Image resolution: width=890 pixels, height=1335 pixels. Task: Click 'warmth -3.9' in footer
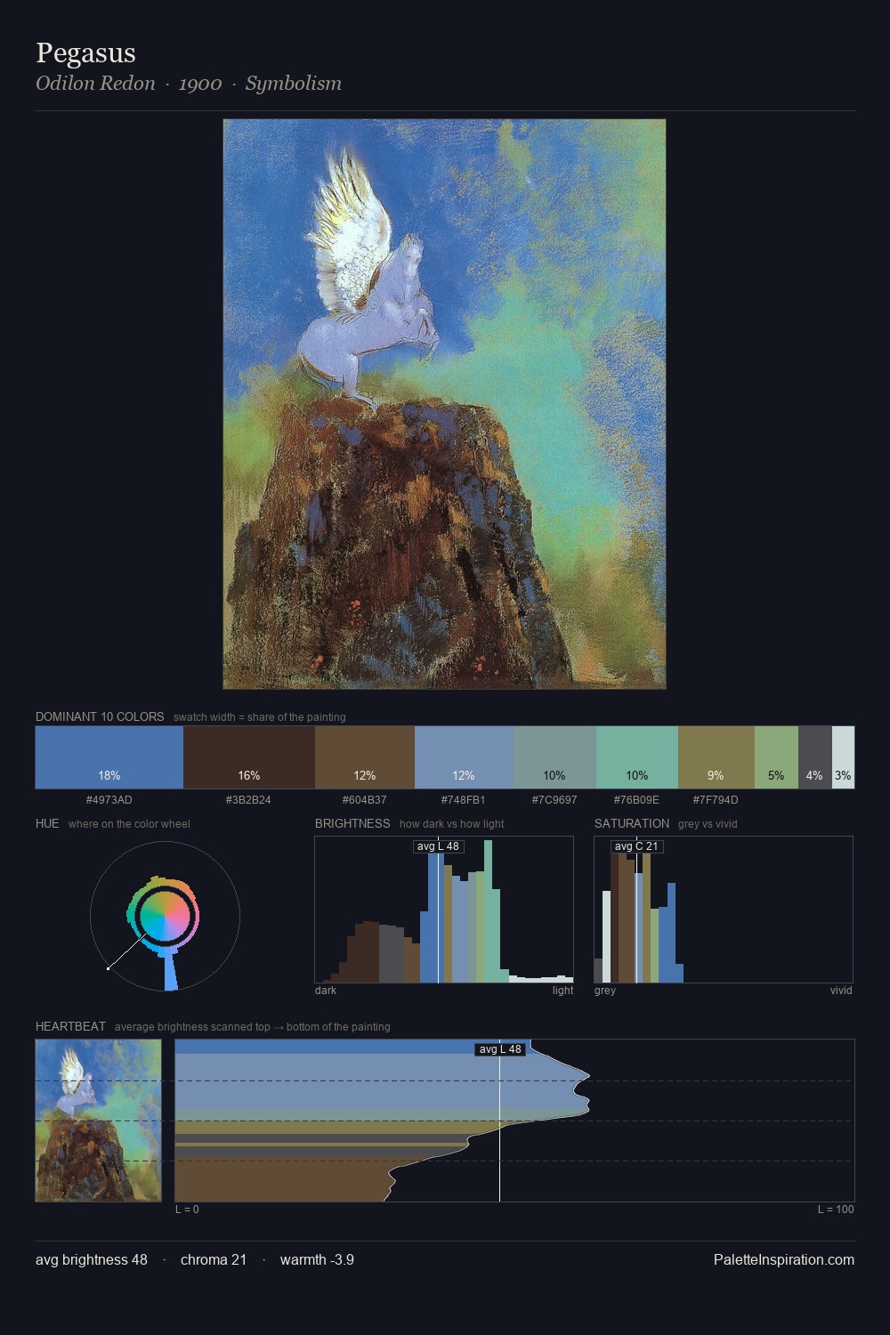317,1259
